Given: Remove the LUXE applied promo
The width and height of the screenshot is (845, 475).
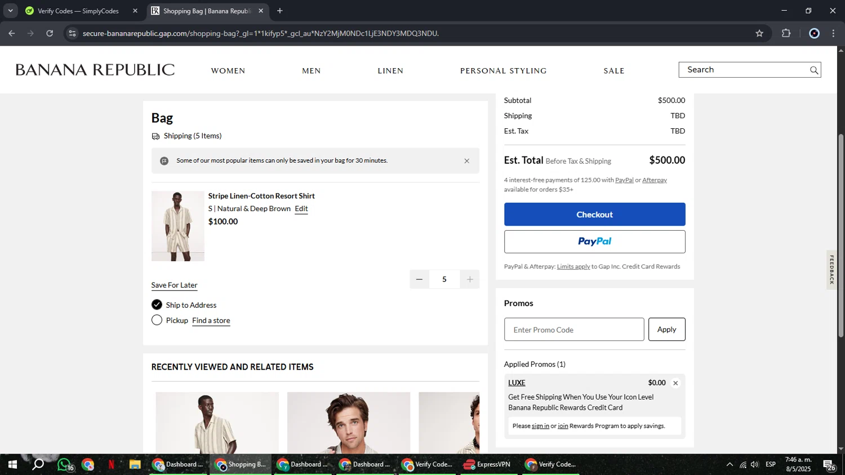Looking at the screenshot, I should pyautogui.click(x=675, y=383).
